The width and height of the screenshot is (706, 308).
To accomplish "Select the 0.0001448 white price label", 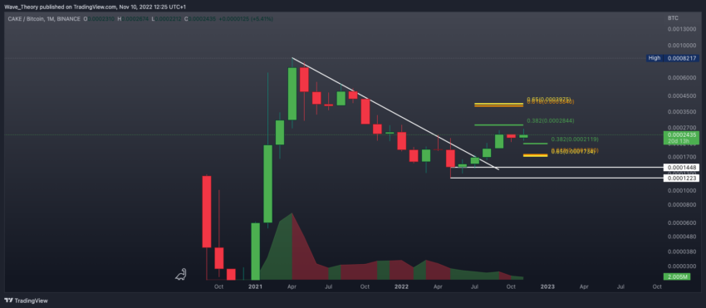I will 681,168.
